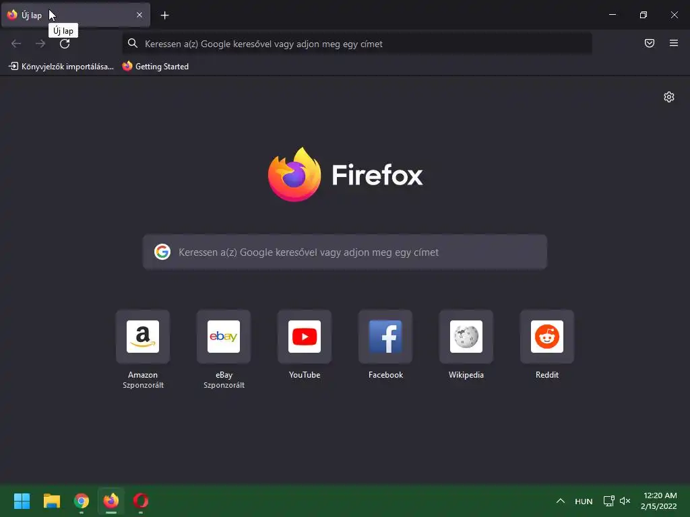Minimize the Firefox window
690x517 pixels.
[x=613, y=15]
